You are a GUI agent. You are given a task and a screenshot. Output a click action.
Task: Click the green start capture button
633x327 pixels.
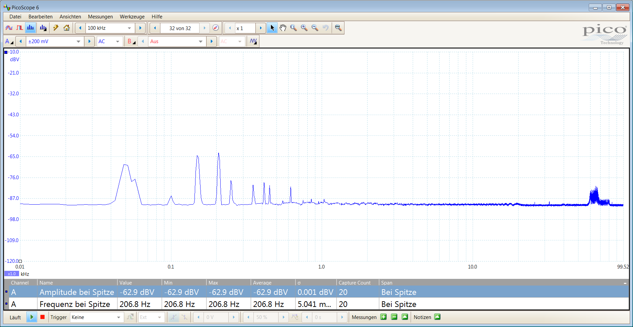[32, 317]
